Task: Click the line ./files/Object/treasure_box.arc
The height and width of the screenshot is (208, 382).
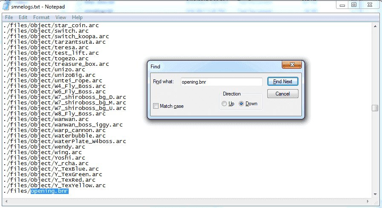Action: 56,64
